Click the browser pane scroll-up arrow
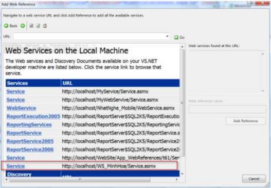 click(182, 47)
